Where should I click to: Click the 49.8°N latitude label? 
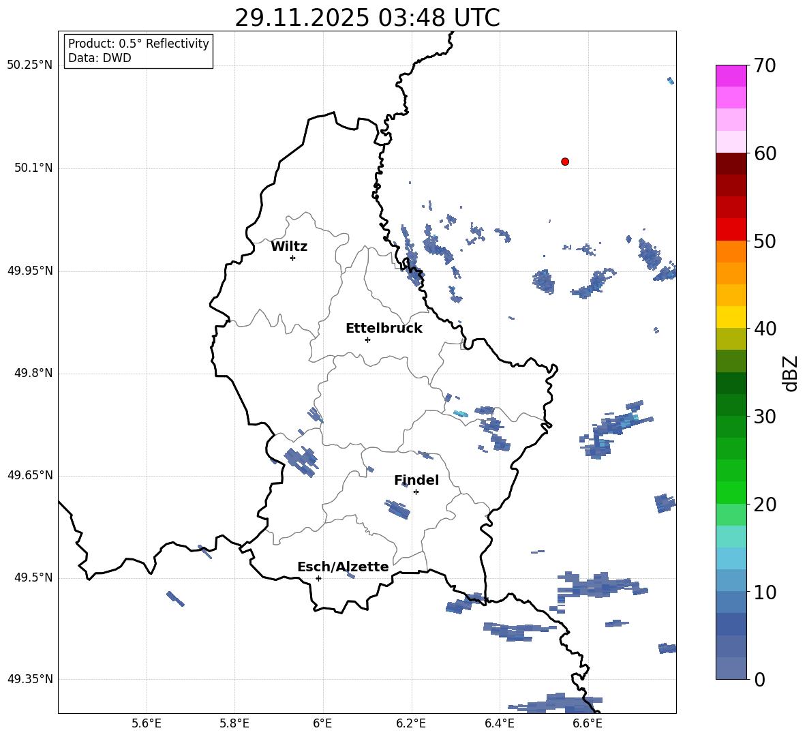pos(33,373)
